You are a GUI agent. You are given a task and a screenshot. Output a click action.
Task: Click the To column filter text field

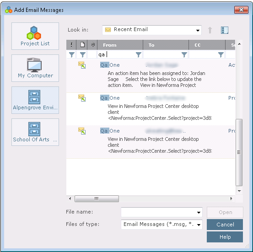(x=162, y=55)
